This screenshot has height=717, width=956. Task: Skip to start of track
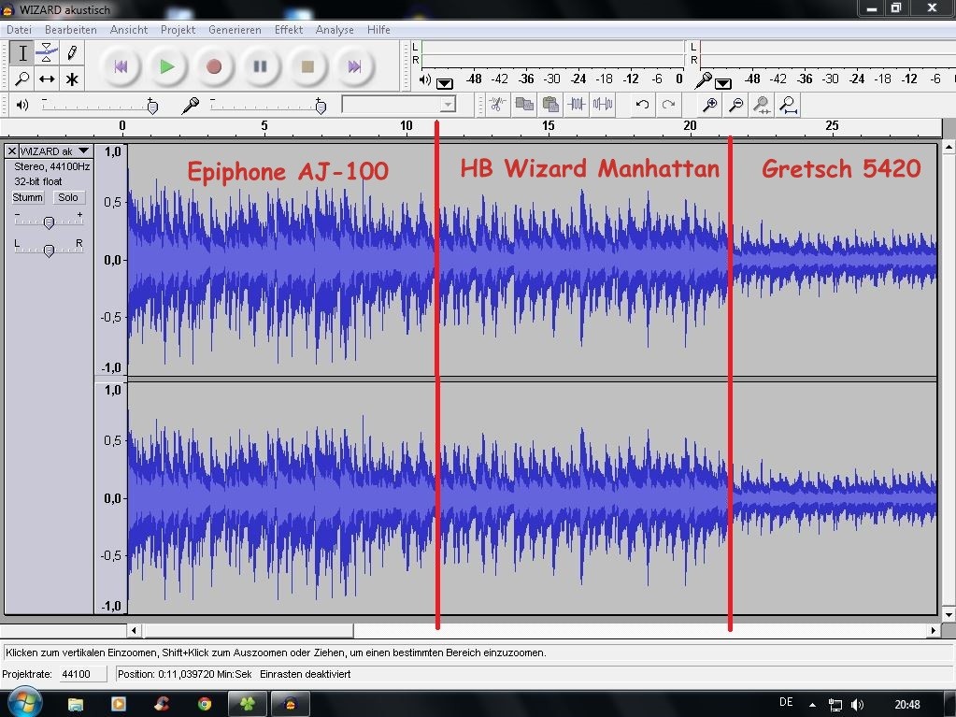[x=121, y=66]
